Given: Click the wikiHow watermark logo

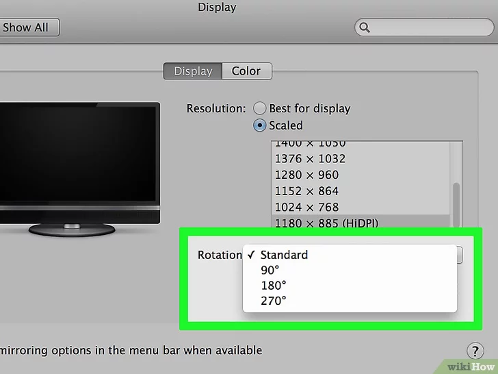Looking at the screenshot, I should 471,366.
